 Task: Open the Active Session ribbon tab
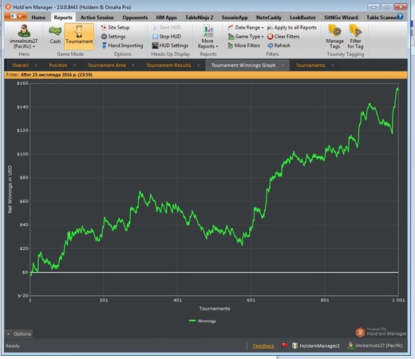(x=97, y=18)
